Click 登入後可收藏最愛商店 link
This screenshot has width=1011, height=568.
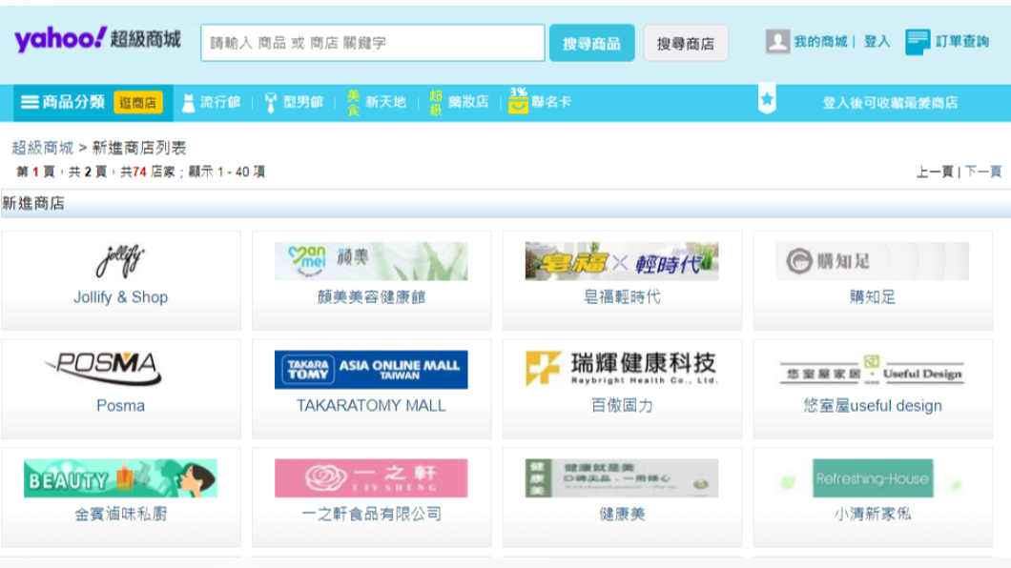pos(890,102)
